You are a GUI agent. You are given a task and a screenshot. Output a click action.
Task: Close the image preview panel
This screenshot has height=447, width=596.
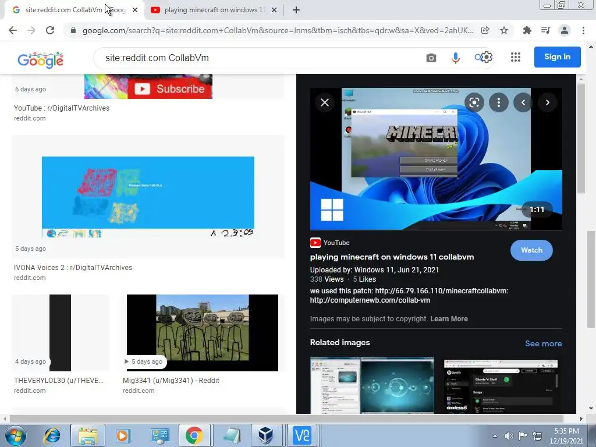[x=325, y=102]
